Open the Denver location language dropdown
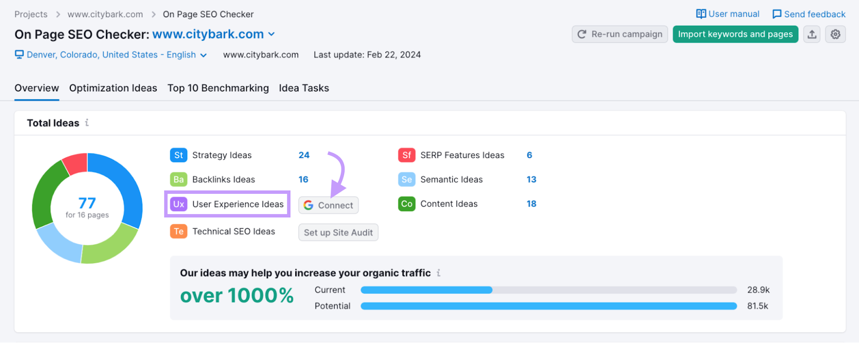 [111, 55]
